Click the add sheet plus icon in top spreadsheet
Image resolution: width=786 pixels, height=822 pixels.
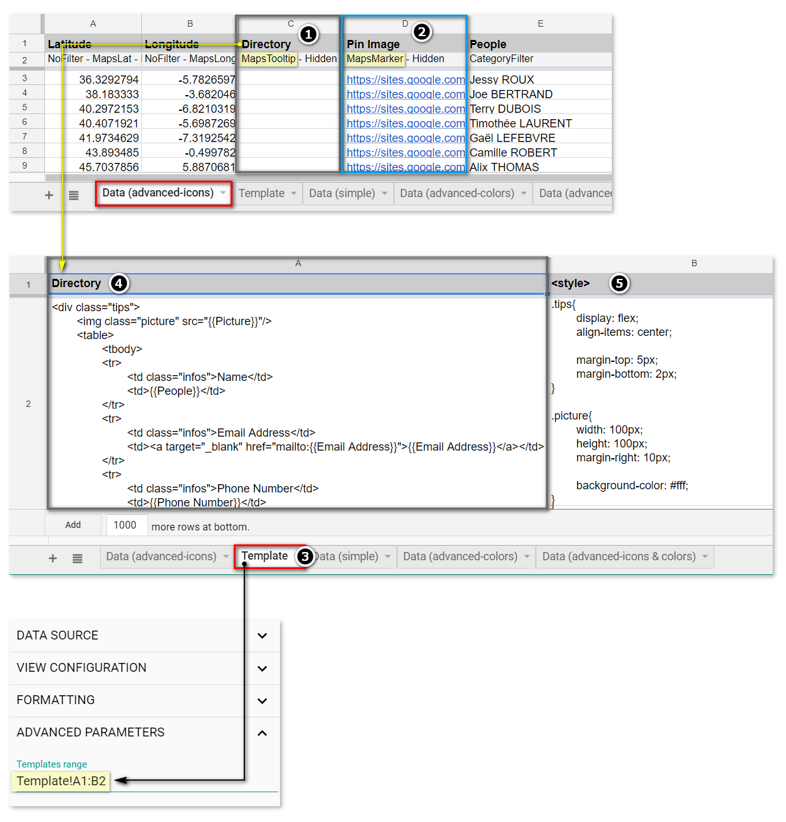click(49, 195)
